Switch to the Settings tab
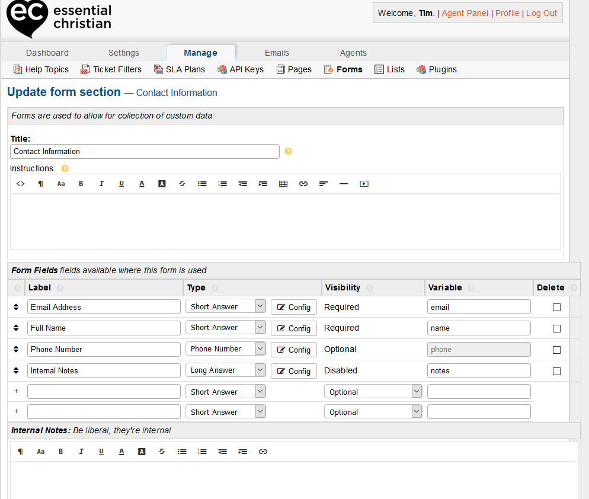Image resolution: width=589 pixels, height=499 pixels. tap(123, 53)
